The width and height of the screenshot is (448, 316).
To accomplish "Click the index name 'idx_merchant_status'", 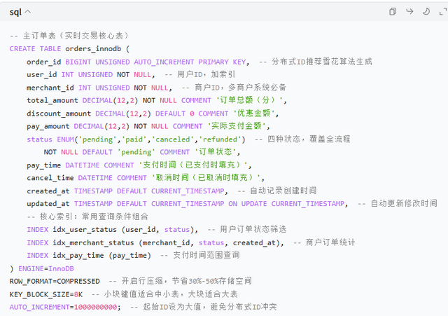I will (x=93, y=242).
